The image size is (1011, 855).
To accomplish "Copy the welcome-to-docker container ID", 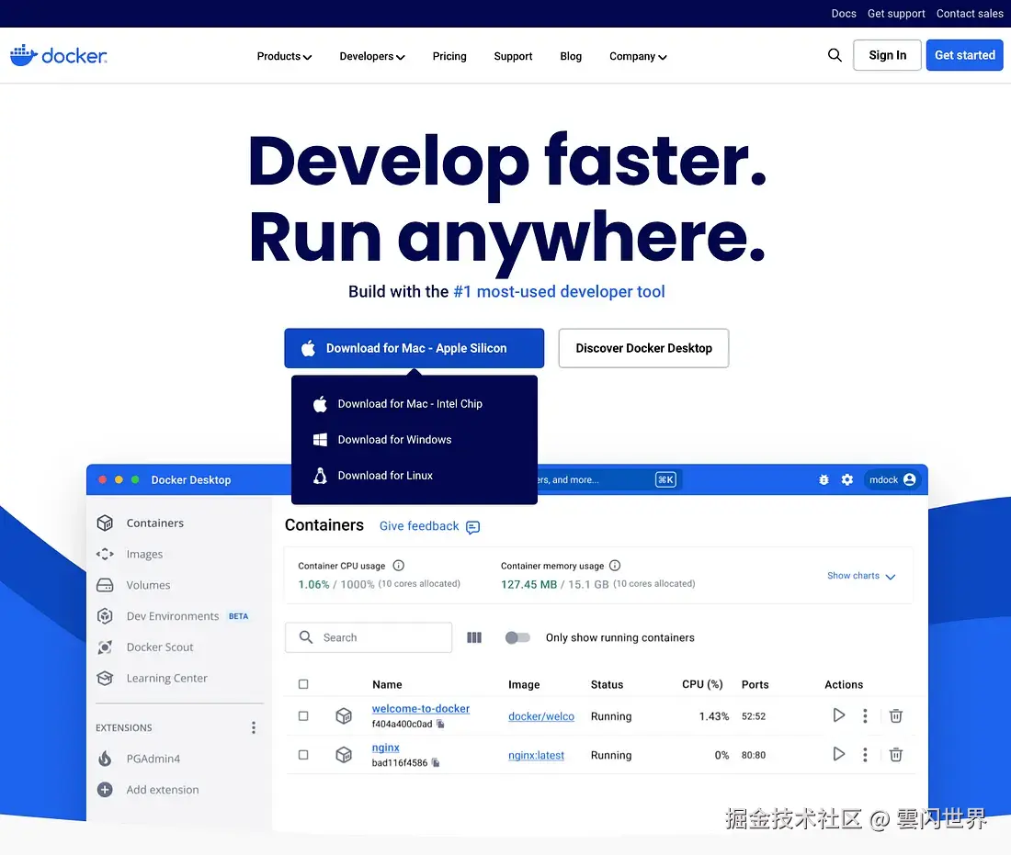I will [440, 724].
